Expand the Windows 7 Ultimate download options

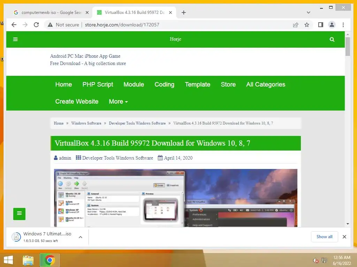[x=81, y=237]
